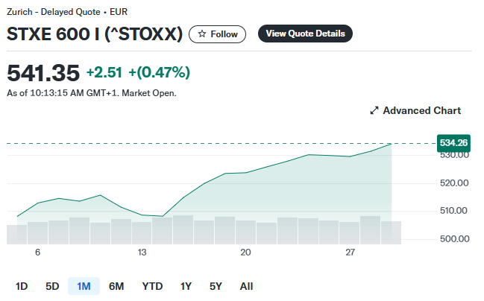Show the full history with All
484x301 pixels.
click(246, 286)
